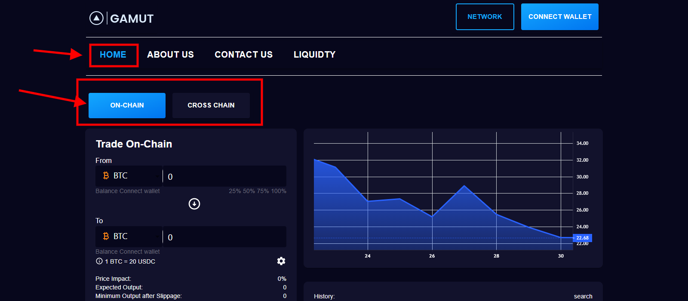Focus the To amount input field
Viewport: 688px width, 301px height.
point(224,237)
